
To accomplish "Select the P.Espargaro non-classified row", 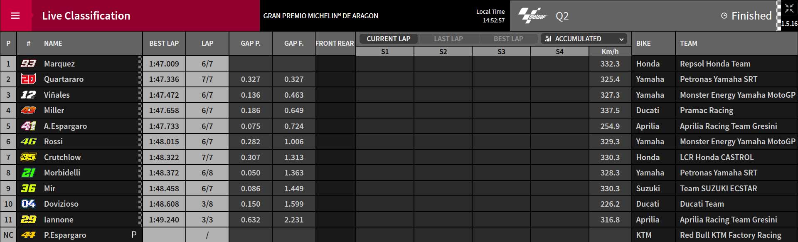I will point(399,235).
